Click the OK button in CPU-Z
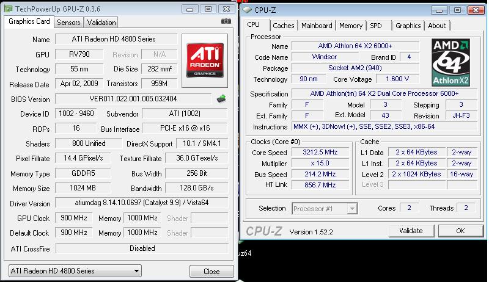The height and width of the screenshot is (282, 489). [461, 231]
